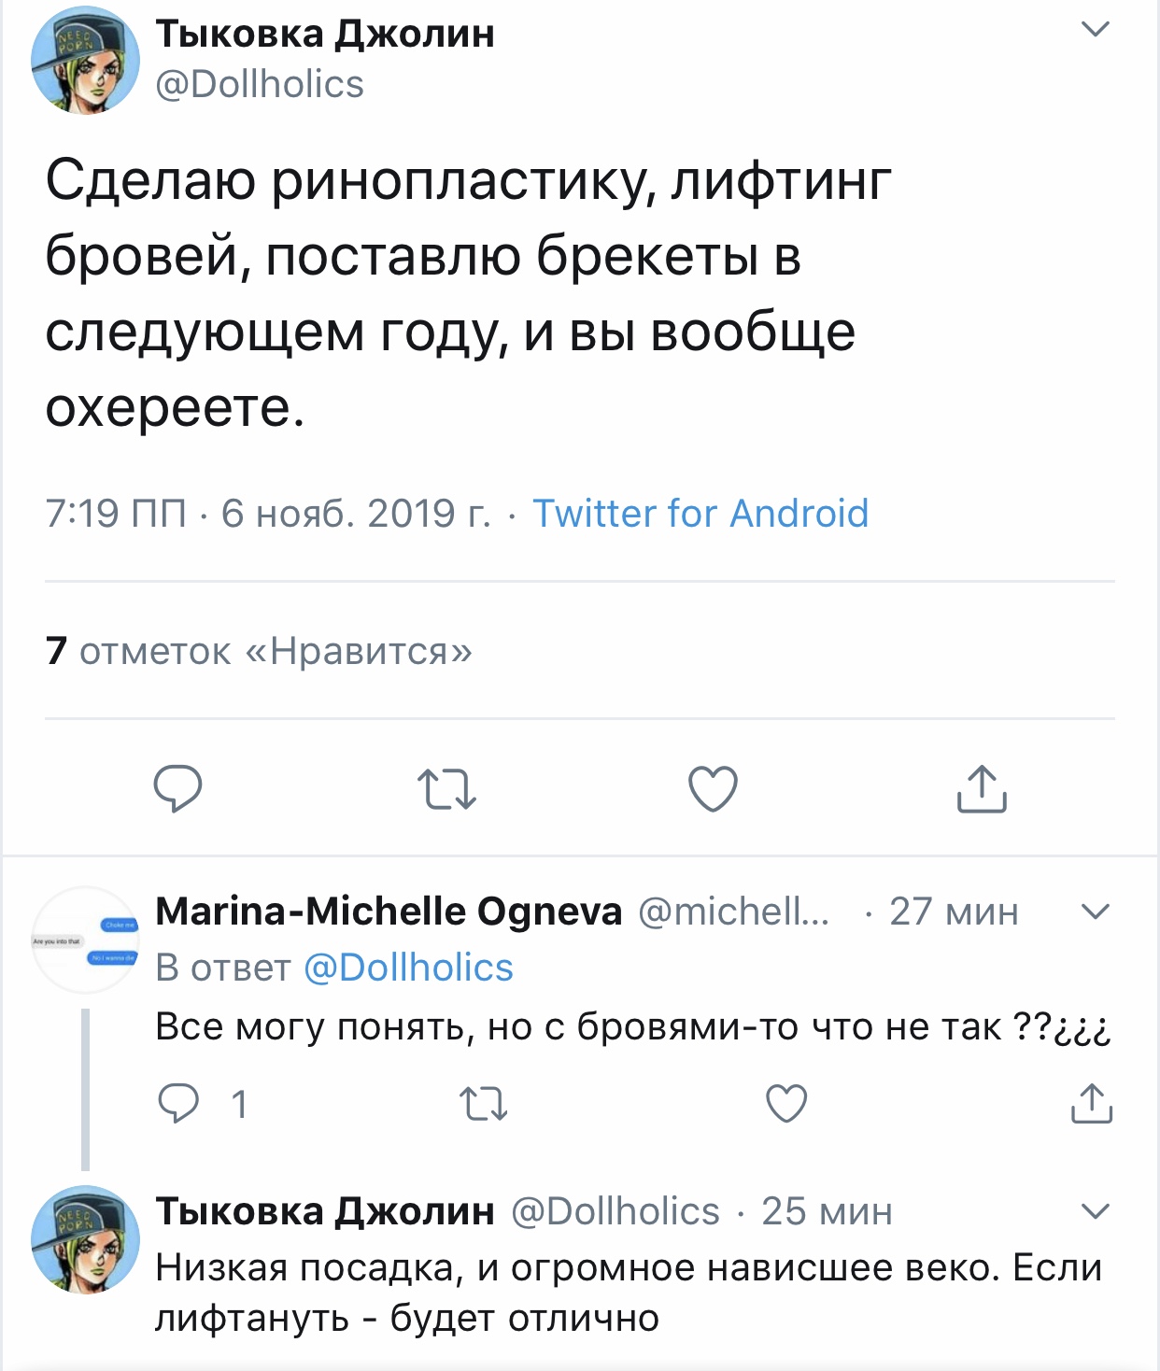Open Marina-Michelle Ogneva's profile picture
Viewport: 1160px width, 1371px height.
[x=85, y=940]
